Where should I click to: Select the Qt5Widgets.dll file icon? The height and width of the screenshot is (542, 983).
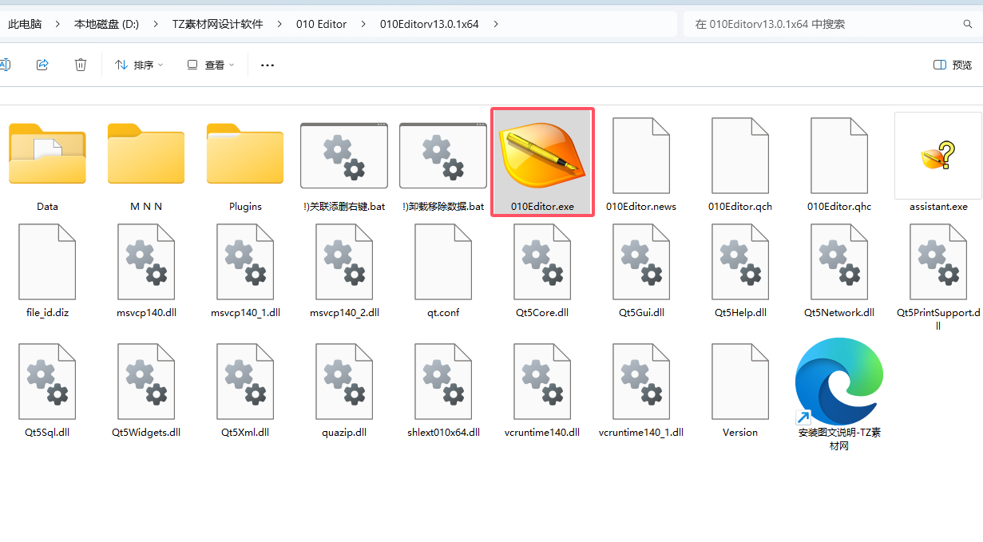[x=146, y=381]
